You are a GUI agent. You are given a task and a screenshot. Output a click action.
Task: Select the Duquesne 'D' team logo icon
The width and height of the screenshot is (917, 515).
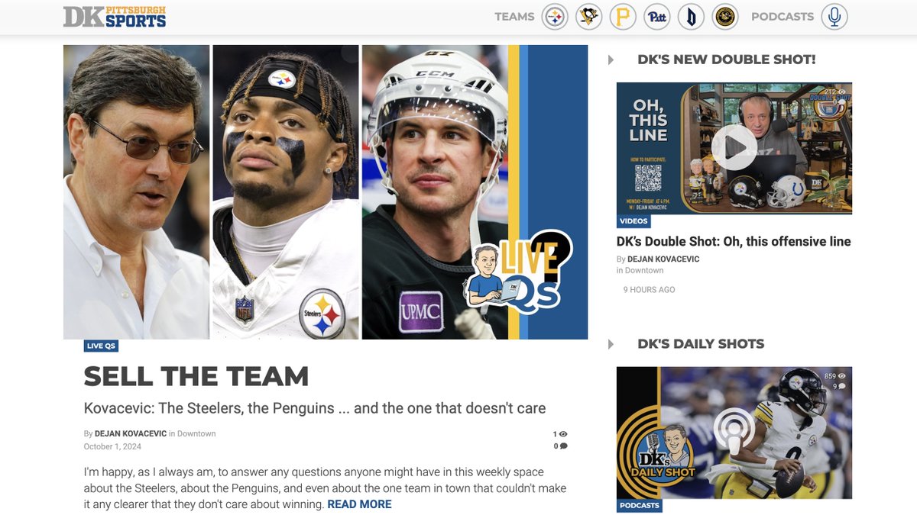click(691, 16)
